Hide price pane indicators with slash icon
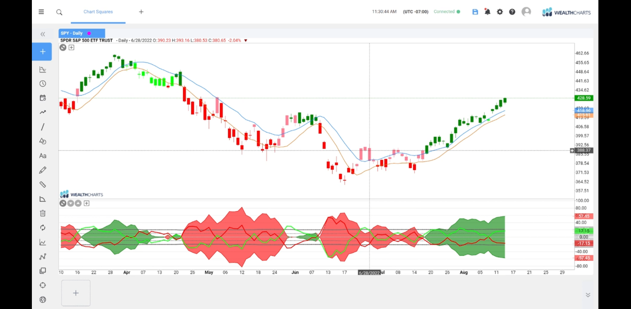This screenshot has height=309, width=631. tap(63, 48)
